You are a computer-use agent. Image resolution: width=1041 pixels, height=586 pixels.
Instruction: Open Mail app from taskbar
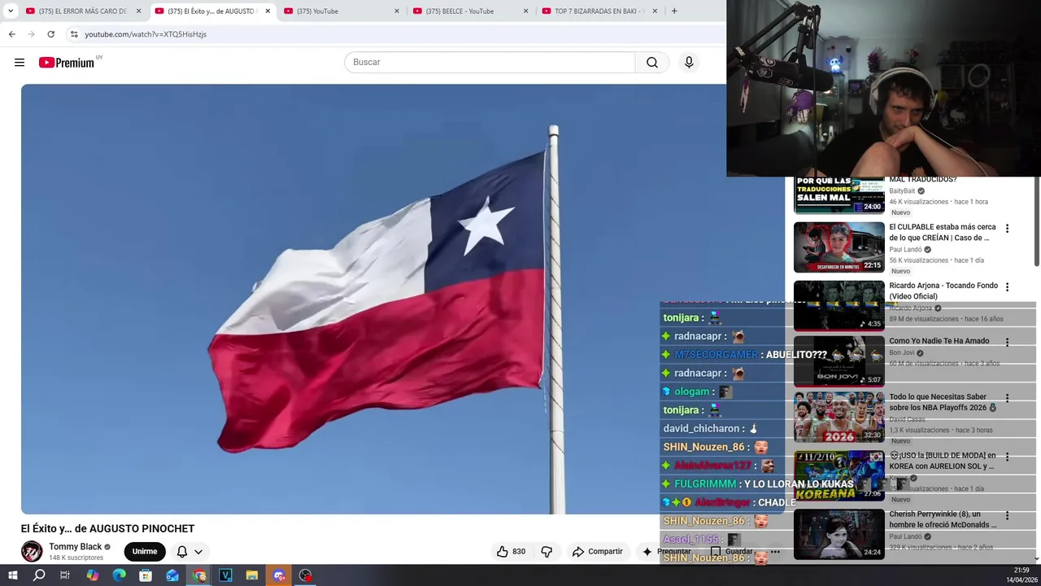pyautogui.click(x=172, y=575)
